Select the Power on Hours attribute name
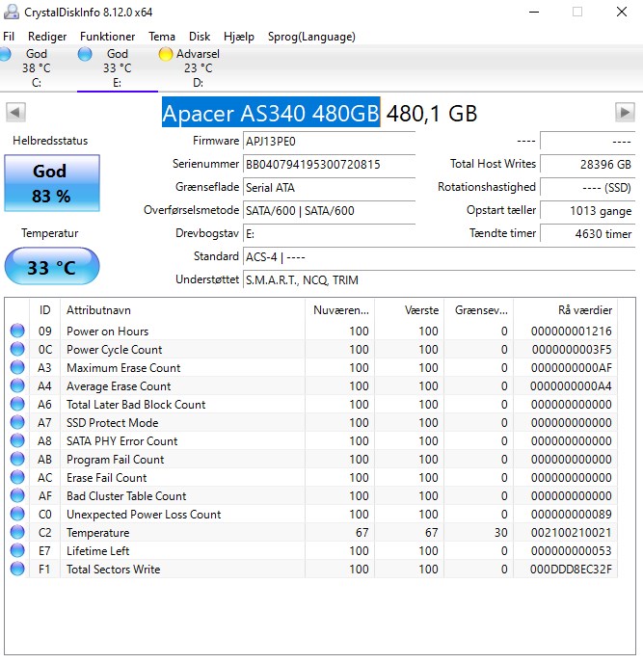The width and height of the screenshot is (643, 663). pos(107,331)
